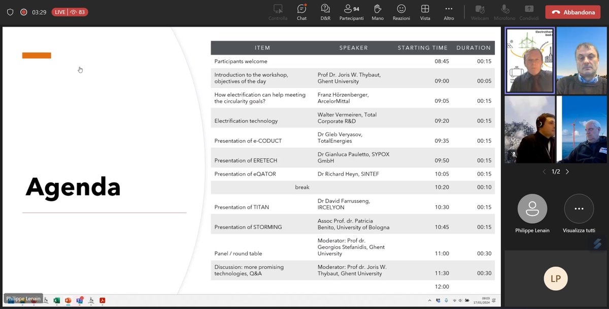
Task: Click the Philippe Lenain presenter name label
Action: [23, 299]
